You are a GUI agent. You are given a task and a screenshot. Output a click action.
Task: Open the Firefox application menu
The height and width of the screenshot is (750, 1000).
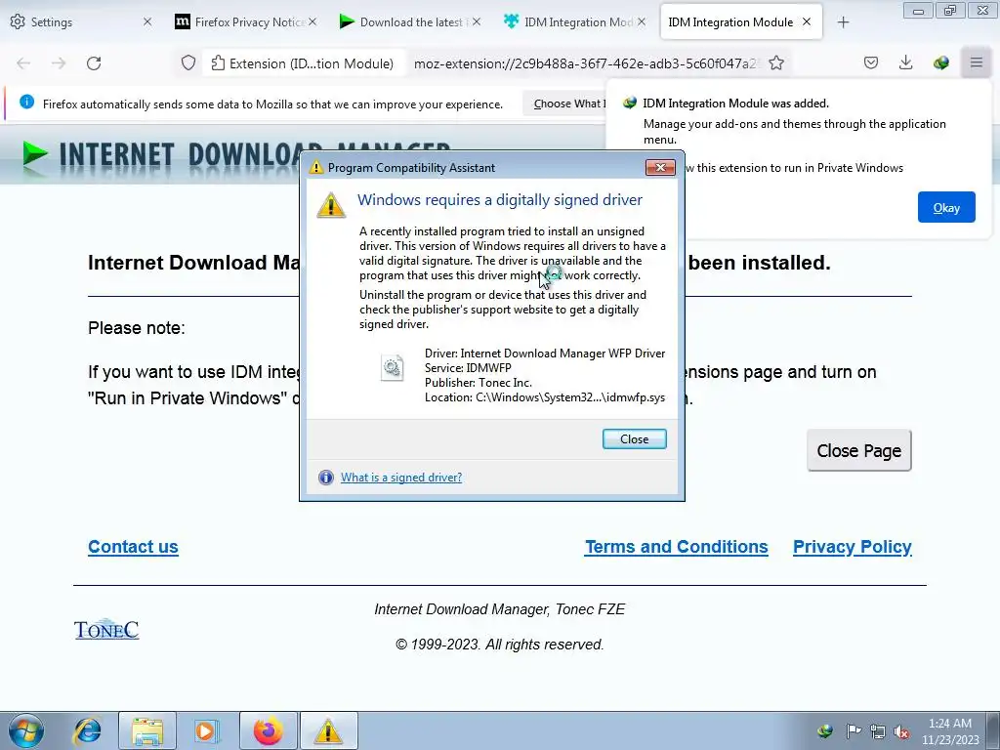977,62
